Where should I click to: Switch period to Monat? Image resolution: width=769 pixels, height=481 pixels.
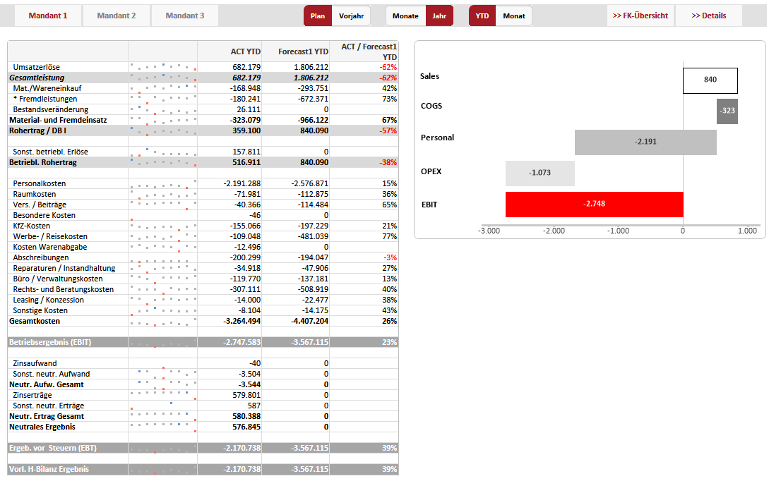click(x=513, y=16)
